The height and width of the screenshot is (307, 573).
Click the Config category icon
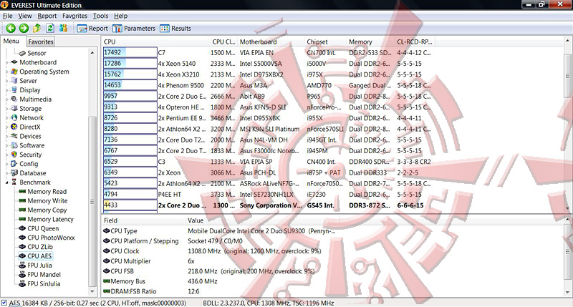[14, 164]
